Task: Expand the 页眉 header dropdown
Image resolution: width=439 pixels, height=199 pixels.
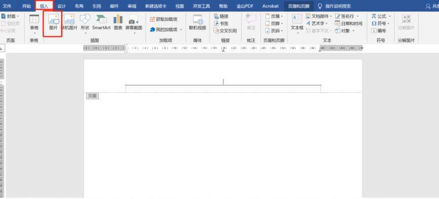Action: pyautogui.click(x=274, y=16)
